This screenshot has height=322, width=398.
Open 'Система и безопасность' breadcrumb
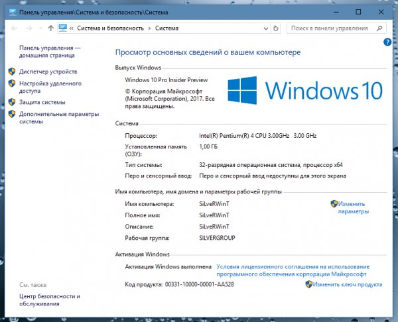point(110,28)
